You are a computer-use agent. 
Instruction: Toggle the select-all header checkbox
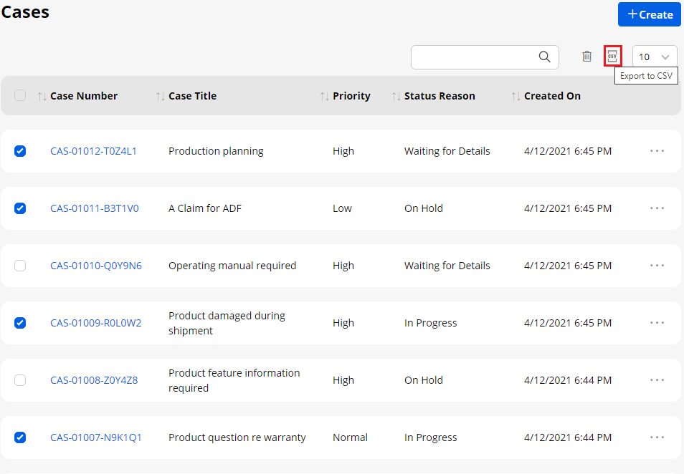click(20, 95)
